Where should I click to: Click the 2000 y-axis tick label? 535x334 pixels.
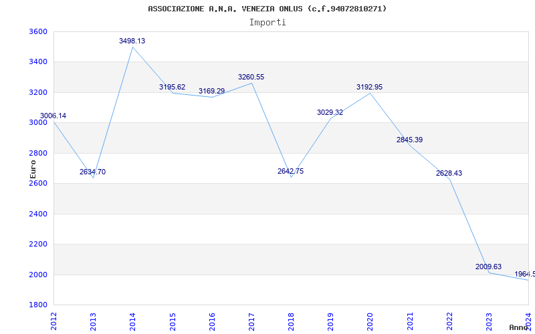(x=38, y=275)
